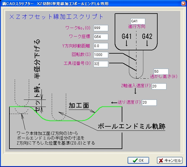Click the Y方向移動距離 label
The width and height of the screenshot is (187, 167).
coord(76,46)
